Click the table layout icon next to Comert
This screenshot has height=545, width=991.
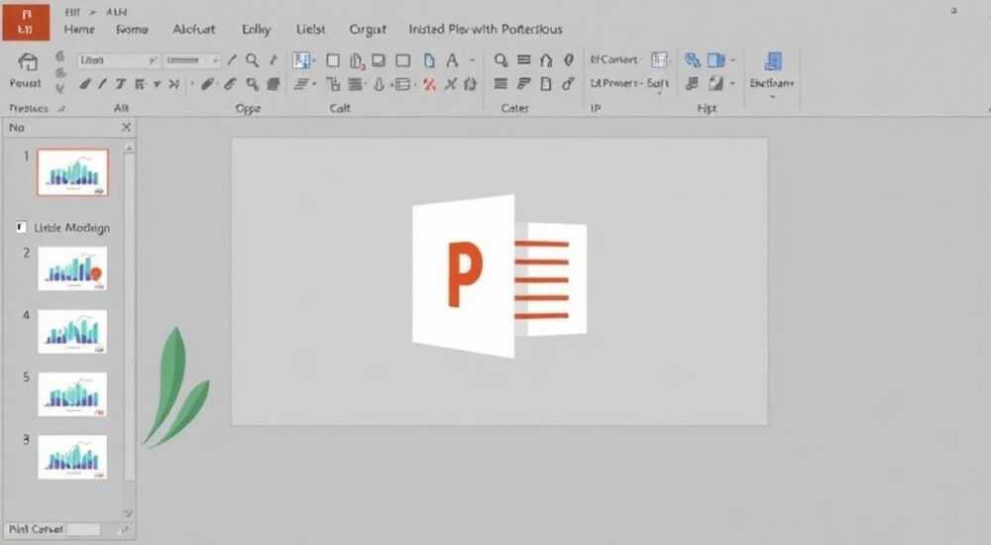tap(659, 59)
